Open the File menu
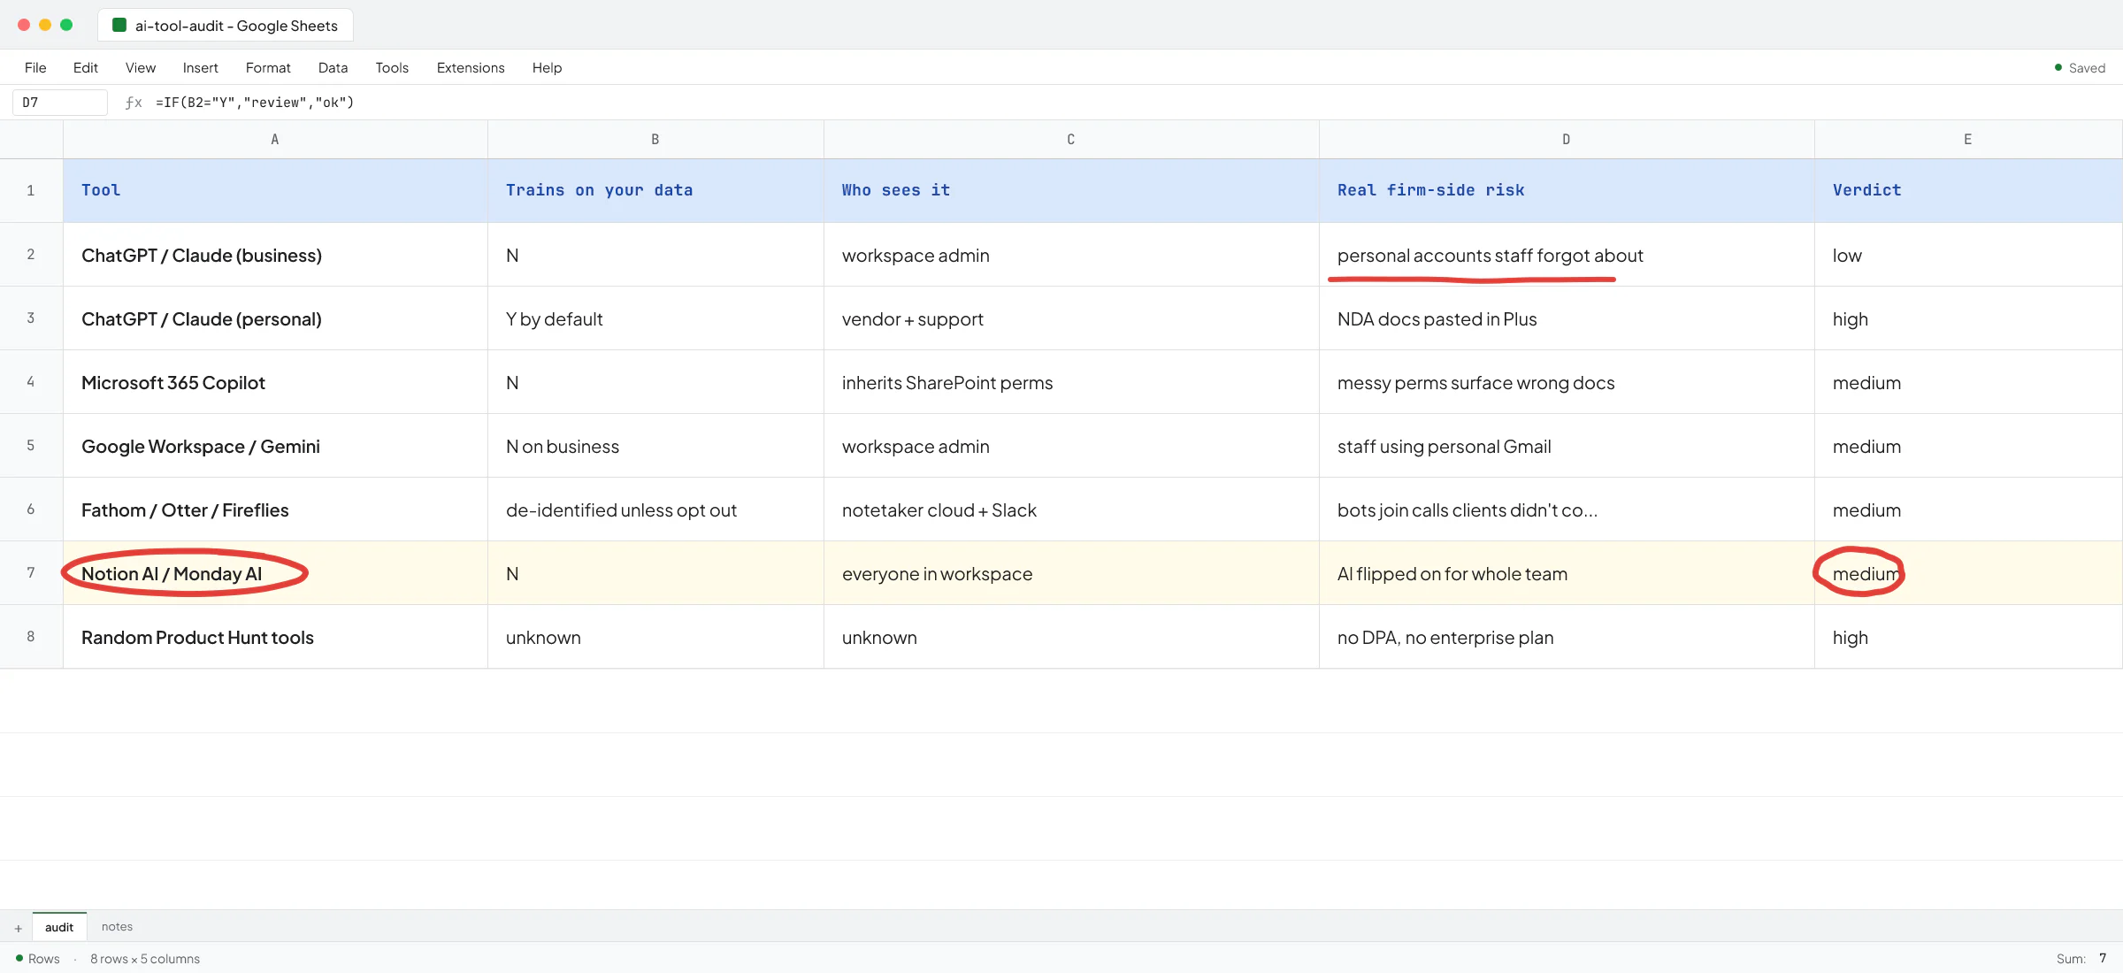Image resolution: width=2123 pixels, height=973 pixels. (x=35, y=68)
